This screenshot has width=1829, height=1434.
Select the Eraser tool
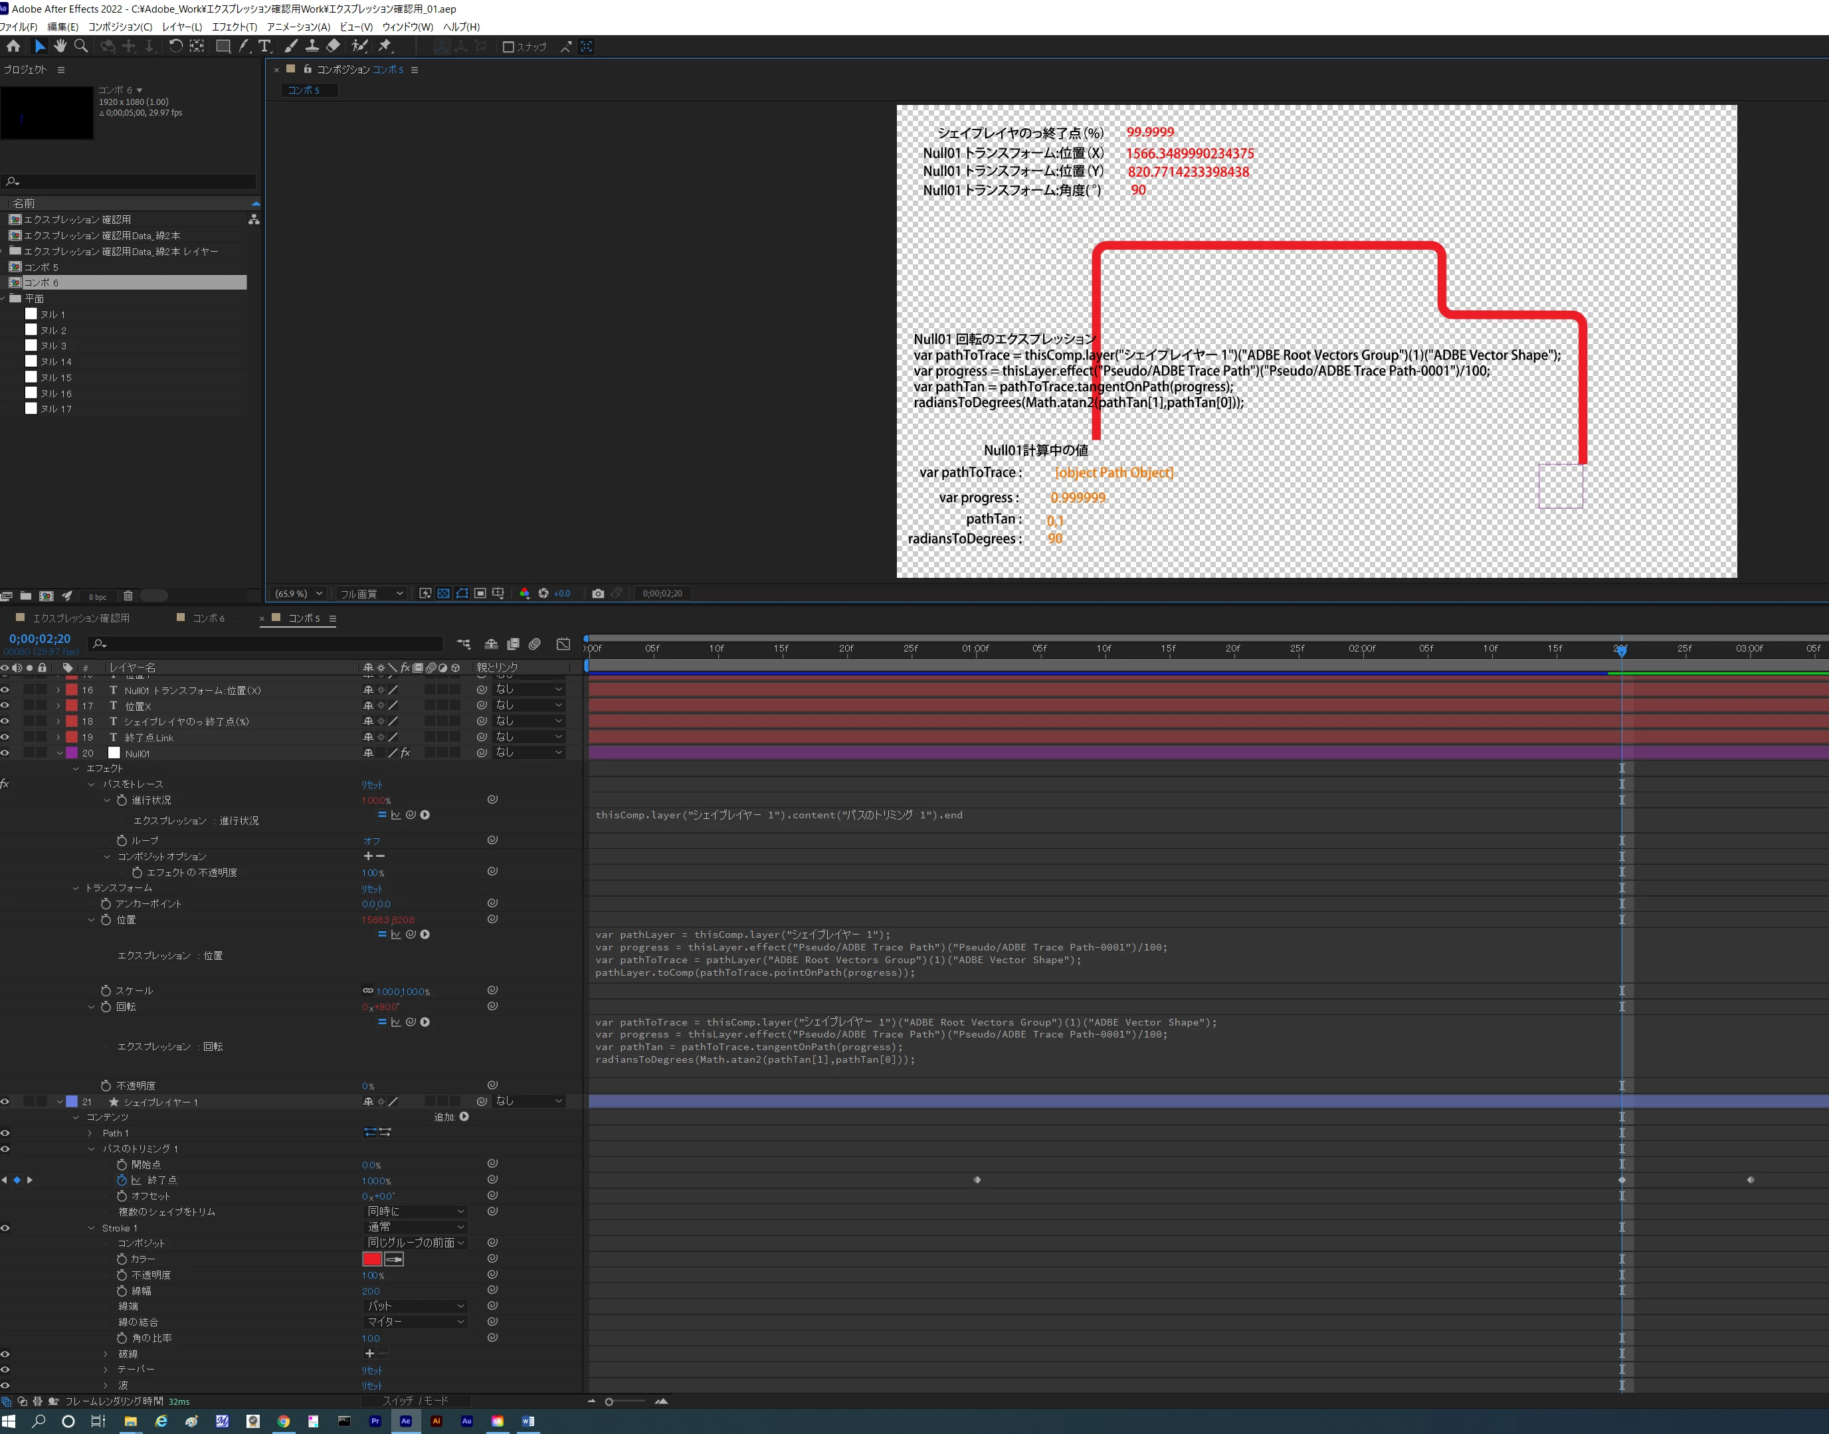click(x=334, y=46)
